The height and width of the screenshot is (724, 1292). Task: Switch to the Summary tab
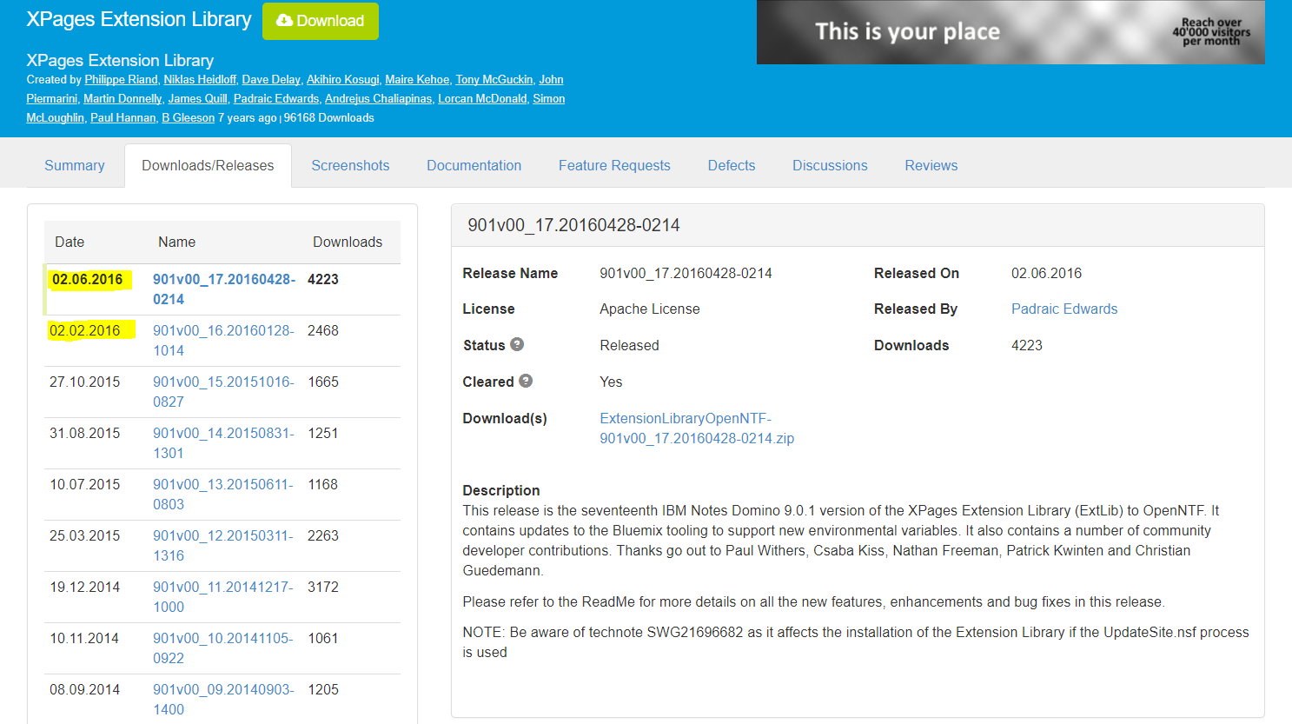(75, 165)
